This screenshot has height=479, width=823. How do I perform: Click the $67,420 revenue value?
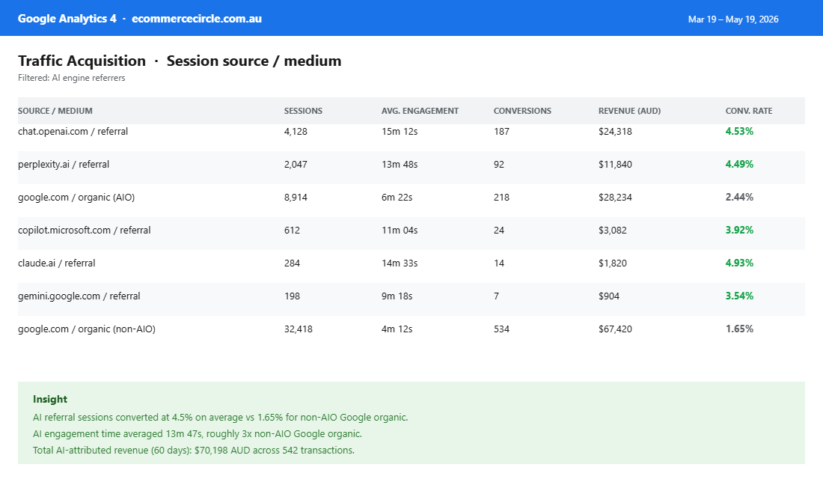pos(615,329)
